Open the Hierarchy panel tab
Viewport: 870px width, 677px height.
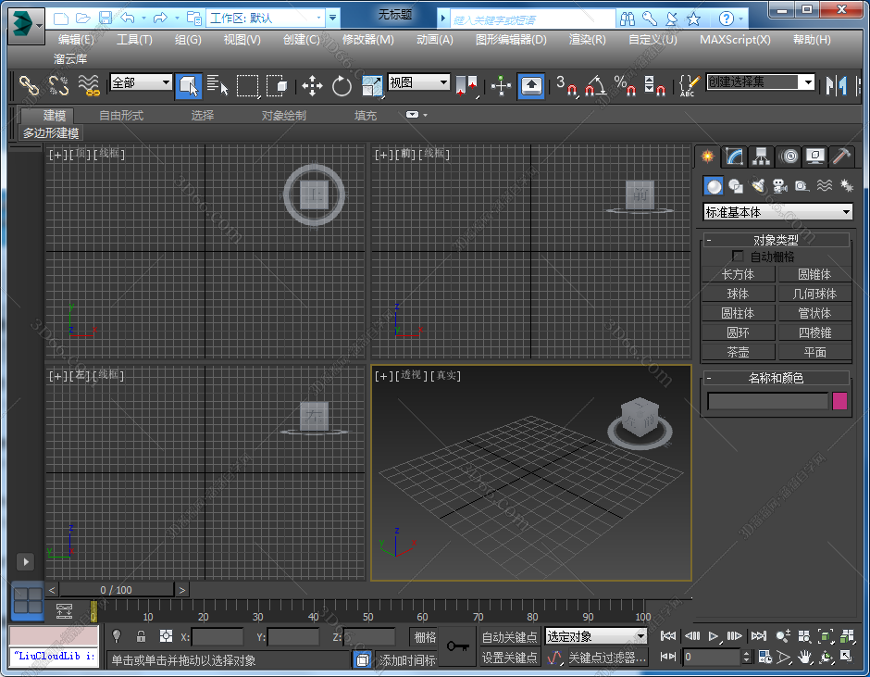click(761, 157)
